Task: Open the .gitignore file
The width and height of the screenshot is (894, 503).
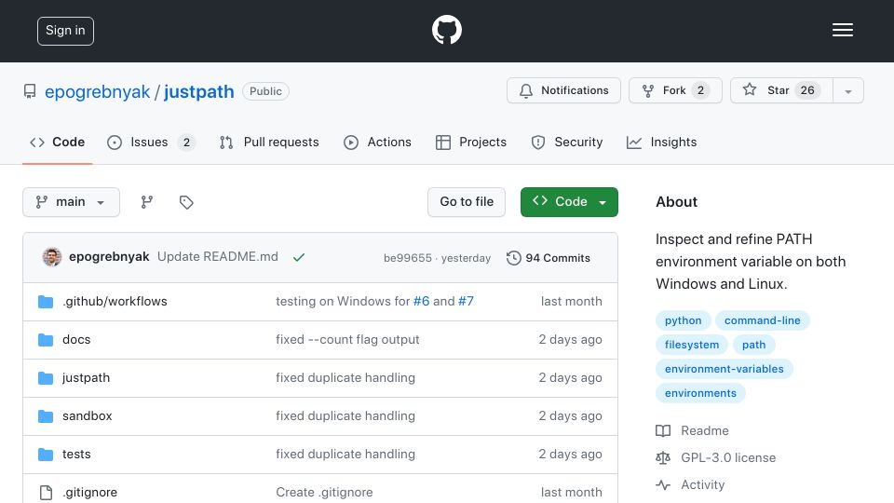Action: tap(89, 492)
